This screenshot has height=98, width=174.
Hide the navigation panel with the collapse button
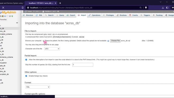pyautogui.click(x=22, y=11)
